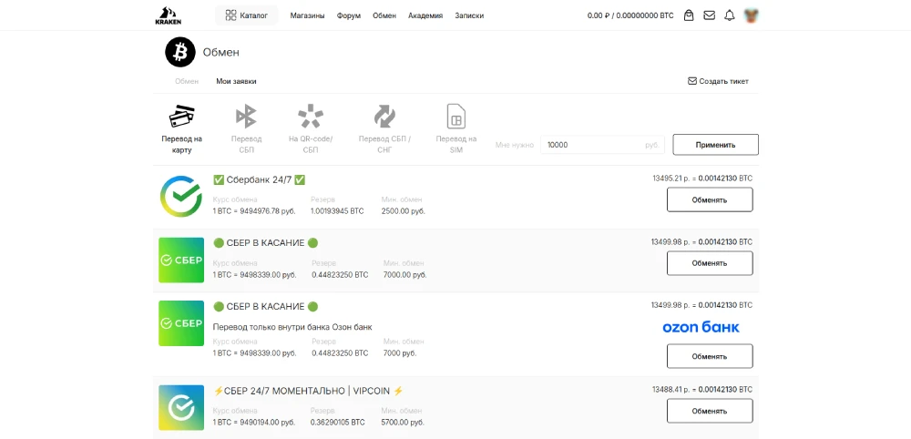911x439 pixels.
Task: Click text Перевод только внутри банка Озон банк
Action: pyautogui.click(x=292, y=327)
